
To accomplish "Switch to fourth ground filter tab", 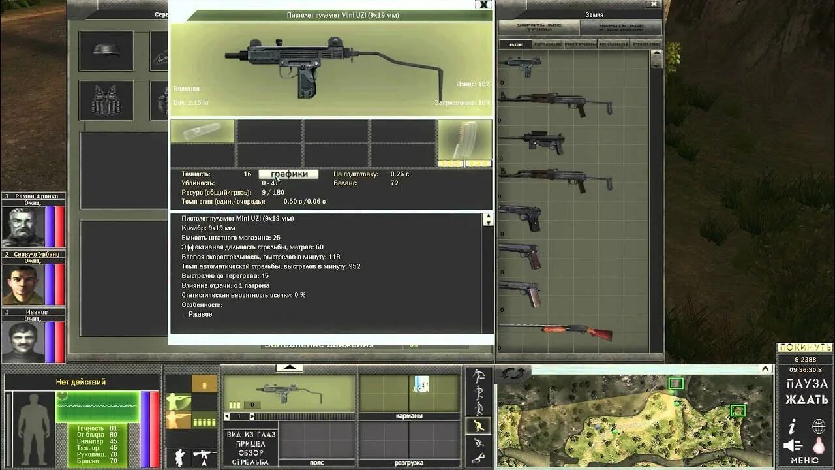I will (613, 44).
